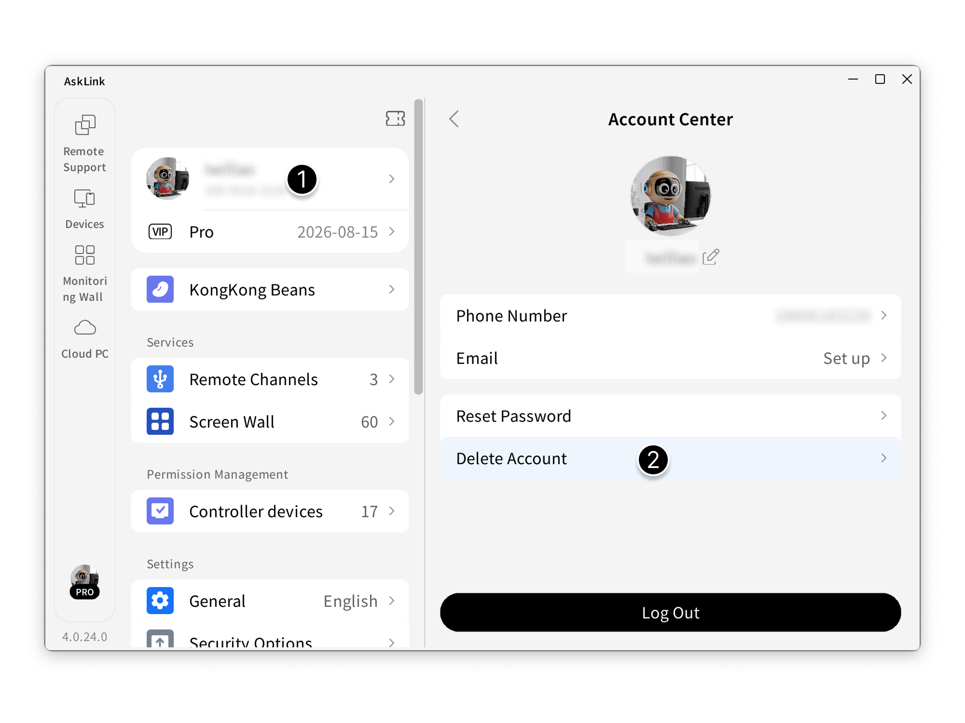The height and width of the screenshot is (723, 965).
Task: Click the Log Out button
Action: (670, 612)
